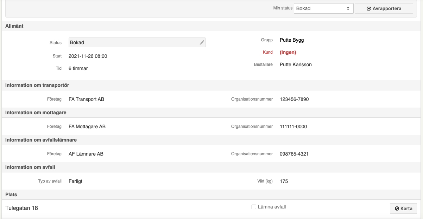Select organisation number 111111-0000
This screenshot has width=423, height=219.
(293, 126)
